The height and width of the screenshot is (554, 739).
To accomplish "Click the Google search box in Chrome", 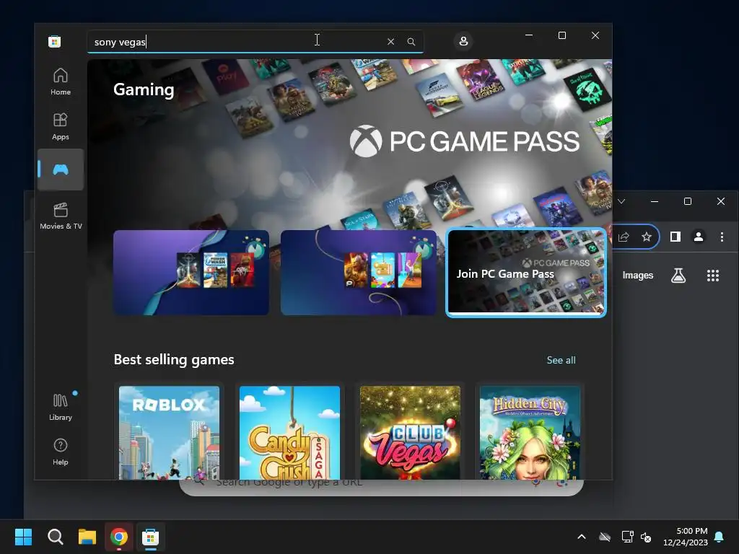I will [381, 487].
